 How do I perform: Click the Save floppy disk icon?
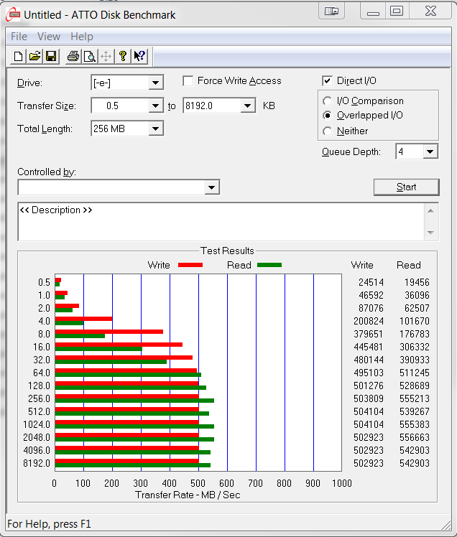point(51,56)
